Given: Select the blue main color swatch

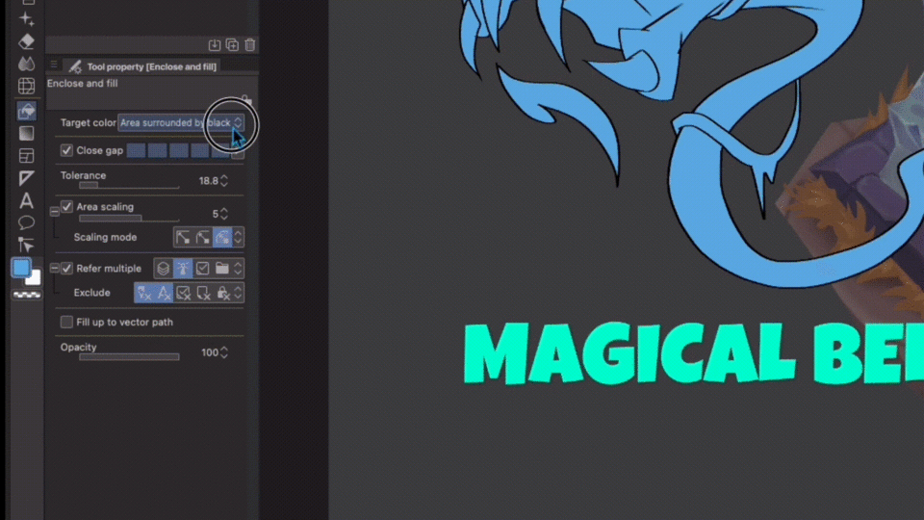Looking at the screenshot, I should pyautogui.click(x=21, y=268).
